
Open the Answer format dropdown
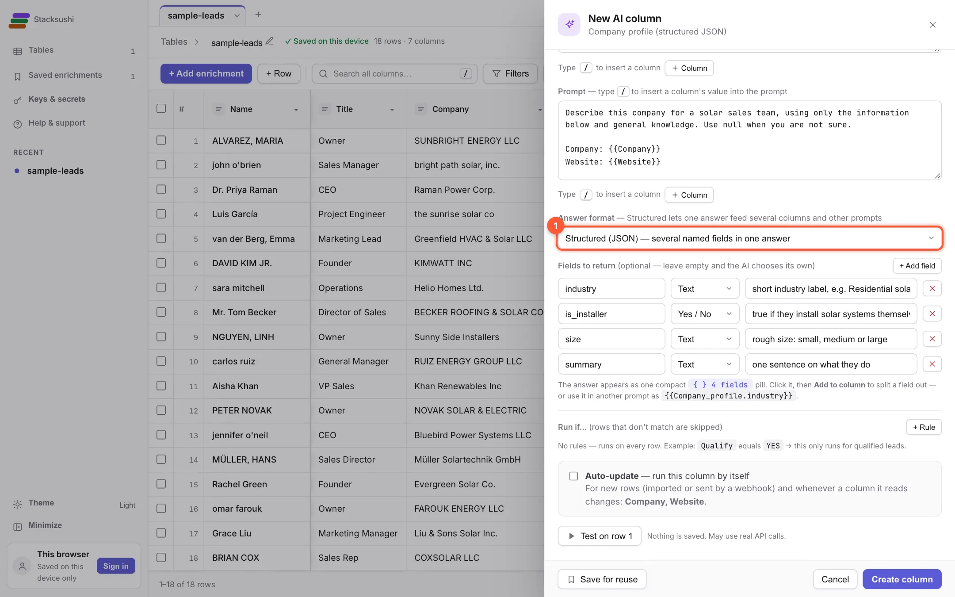(x=749, y=238)
